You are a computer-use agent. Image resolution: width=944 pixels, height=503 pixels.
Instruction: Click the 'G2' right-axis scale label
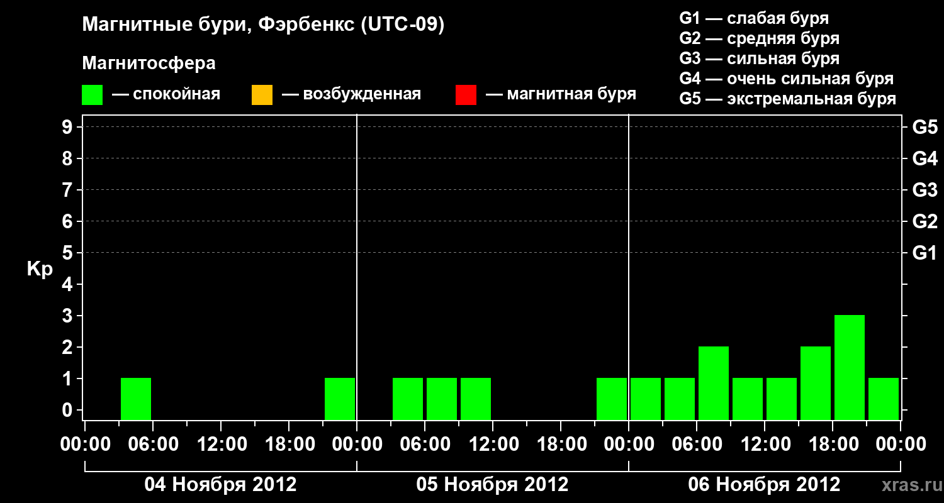[x=924, y=222]
